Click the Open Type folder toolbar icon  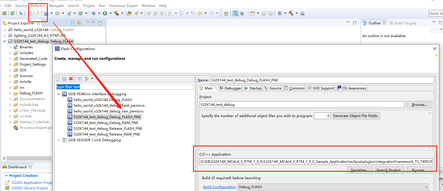click(129, 13)
